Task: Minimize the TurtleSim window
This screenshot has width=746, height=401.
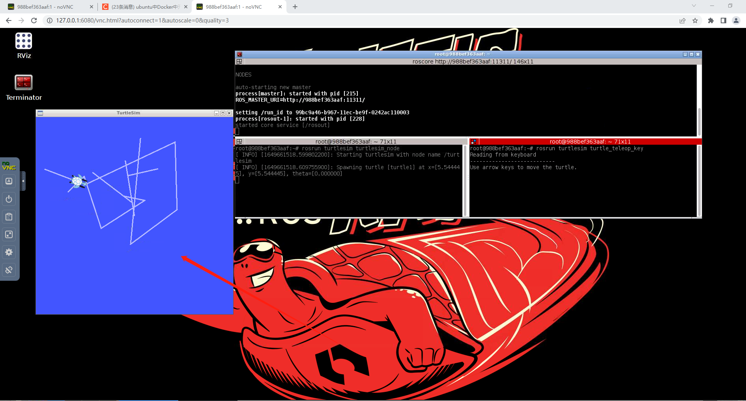Action: point(217,113)
